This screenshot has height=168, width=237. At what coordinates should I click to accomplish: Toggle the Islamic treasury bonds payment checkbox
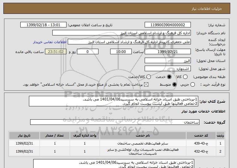146,84
